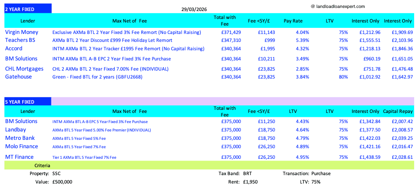Select Tier 1 AXMa BTL 5 Year product

[84, 157]
